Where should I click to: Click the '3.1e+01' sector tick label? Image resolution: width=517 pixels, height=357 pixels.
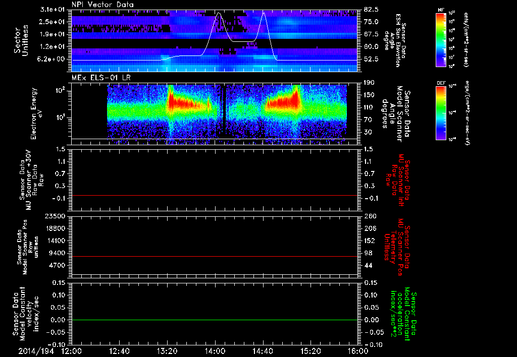point(54,10)
